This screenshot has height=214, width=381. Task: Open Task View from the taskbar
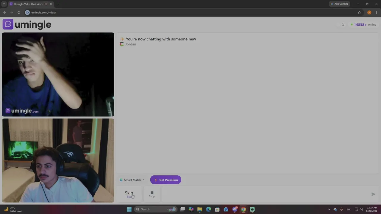pyautogui.click(x=182, y=209)
